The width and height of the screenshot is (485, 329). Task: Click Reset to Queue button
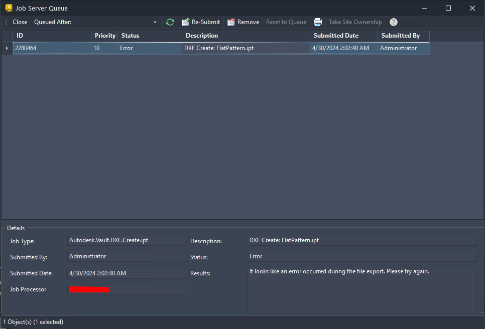(x=286, y=22)
